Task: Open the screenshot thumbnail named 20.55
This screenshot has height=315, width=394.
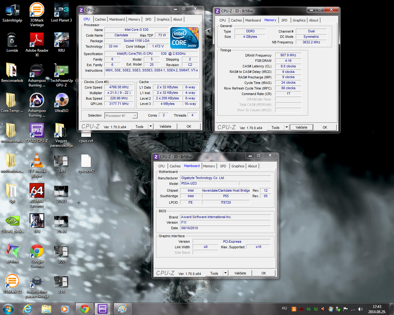Action: (x=61, y=224)
